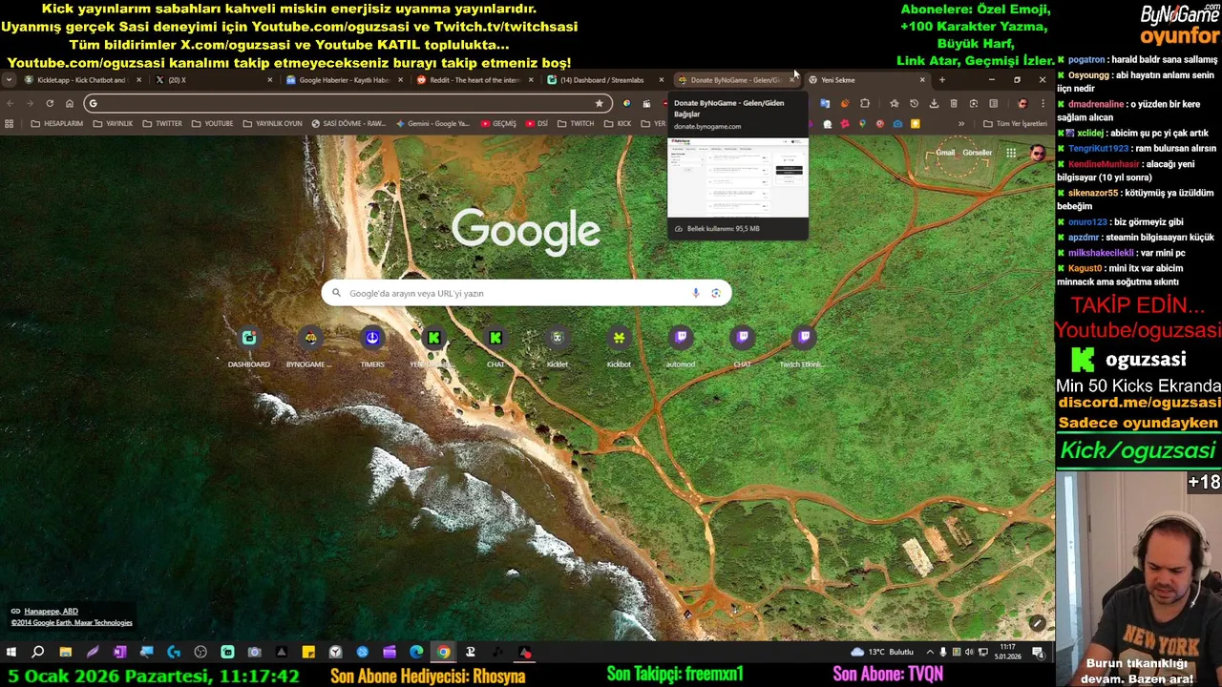Open File Explorer from taskbar
The image size is (1222, 687).
pos(65,653)
